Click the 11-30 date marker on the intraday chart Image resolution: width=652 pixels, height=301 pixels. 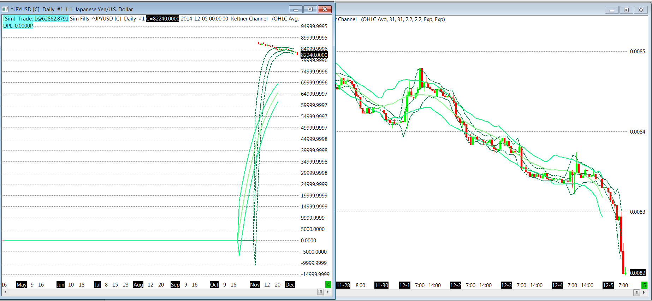coord(381,285)
